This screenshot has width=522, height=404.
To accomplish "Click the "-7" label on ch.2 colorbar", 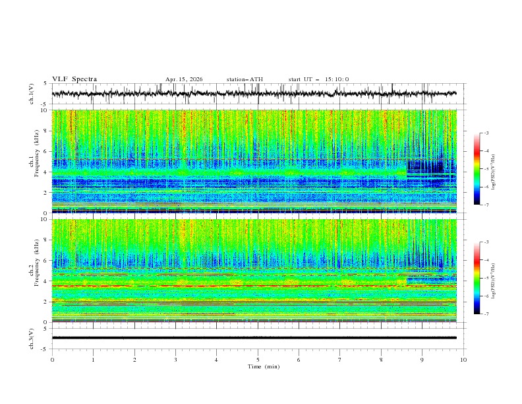I will pos(486,314).
